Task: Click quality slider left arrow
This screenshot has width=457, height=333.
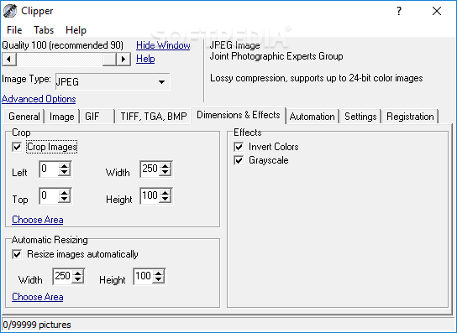Action: click(9, 59)
